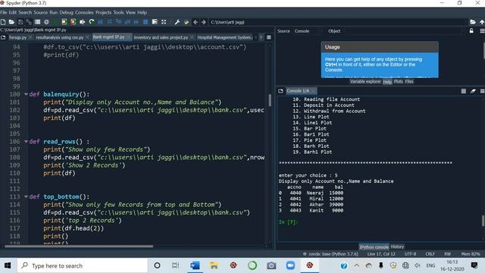The width and height of the screenshot is (485, 273).
Task: Switch to the Plots pane tab
Action: click(x=399, y=81)
